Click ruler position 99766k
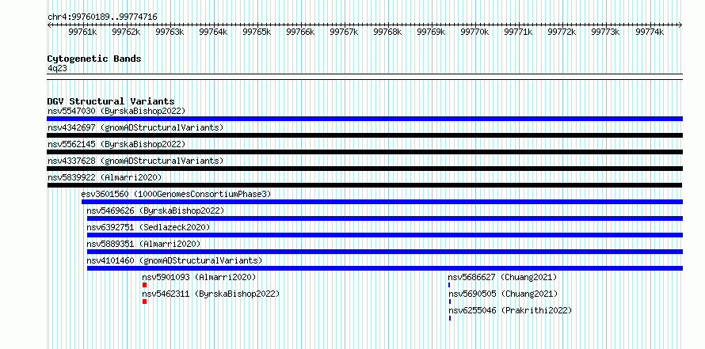The height and width of the screenshot is (349, 705). 300,32
